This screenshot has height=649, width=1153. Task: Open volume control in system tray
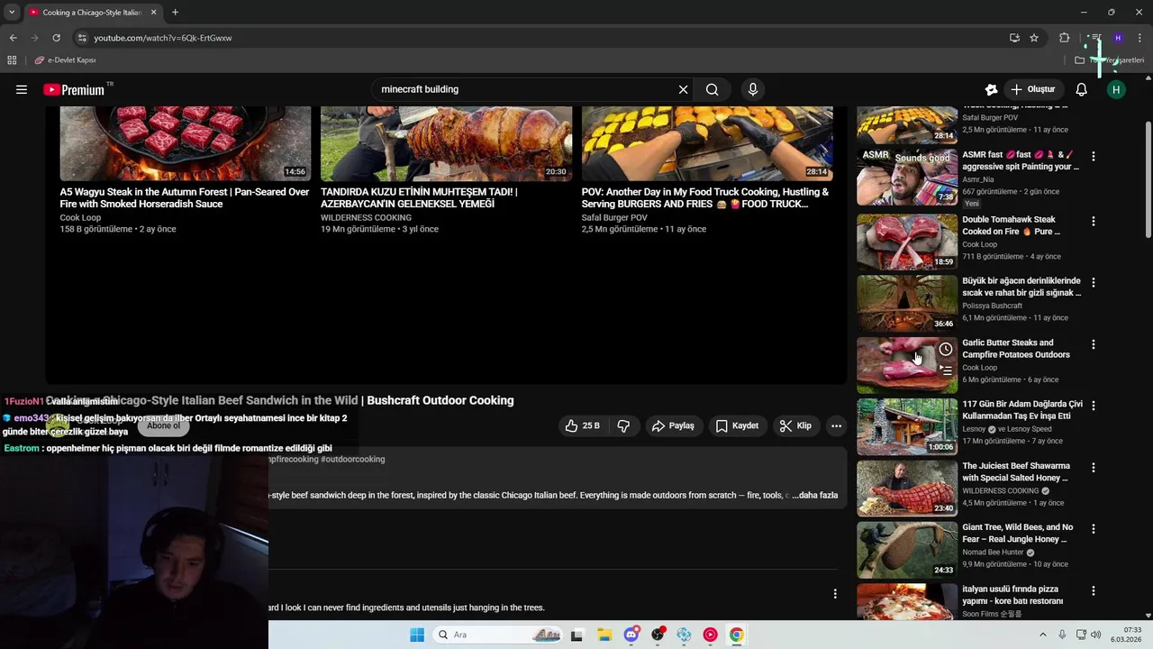(x=1095, y=635)
